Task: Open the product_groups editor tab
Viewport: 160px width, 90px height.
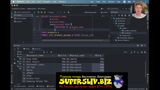Action: [21, 18]
